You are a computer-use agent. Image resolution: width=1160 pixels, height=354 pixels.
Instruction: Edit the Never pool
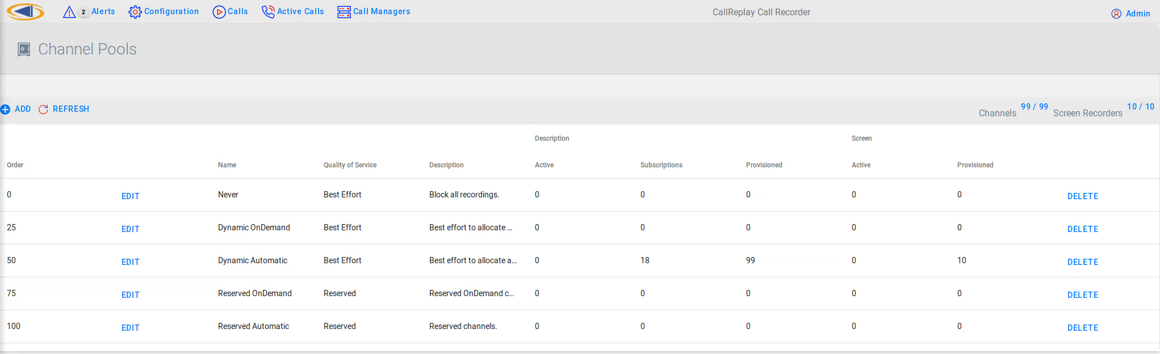(x=131, y=196)
